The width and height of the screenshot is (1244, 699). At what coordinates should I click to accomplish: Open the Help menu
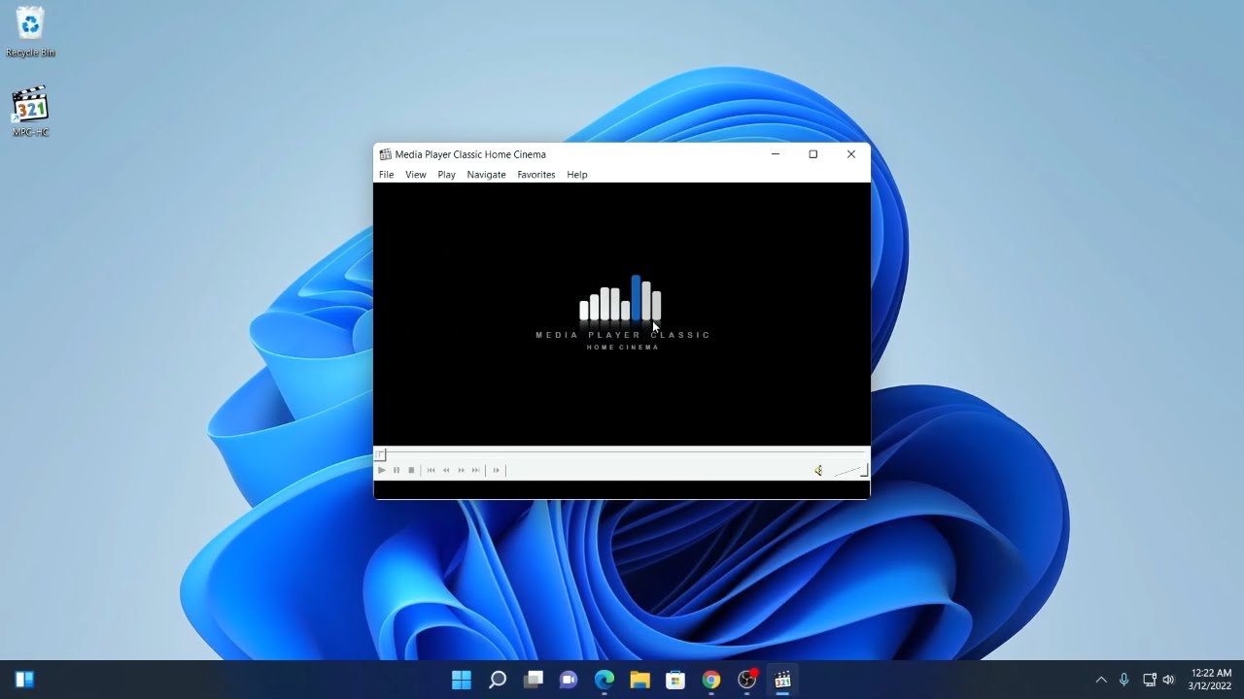(x=577, y=175)
